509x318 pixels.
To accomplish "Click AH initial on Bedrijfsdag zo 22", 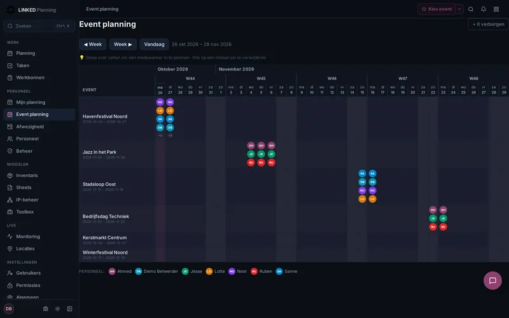I will tap(433, 210).
